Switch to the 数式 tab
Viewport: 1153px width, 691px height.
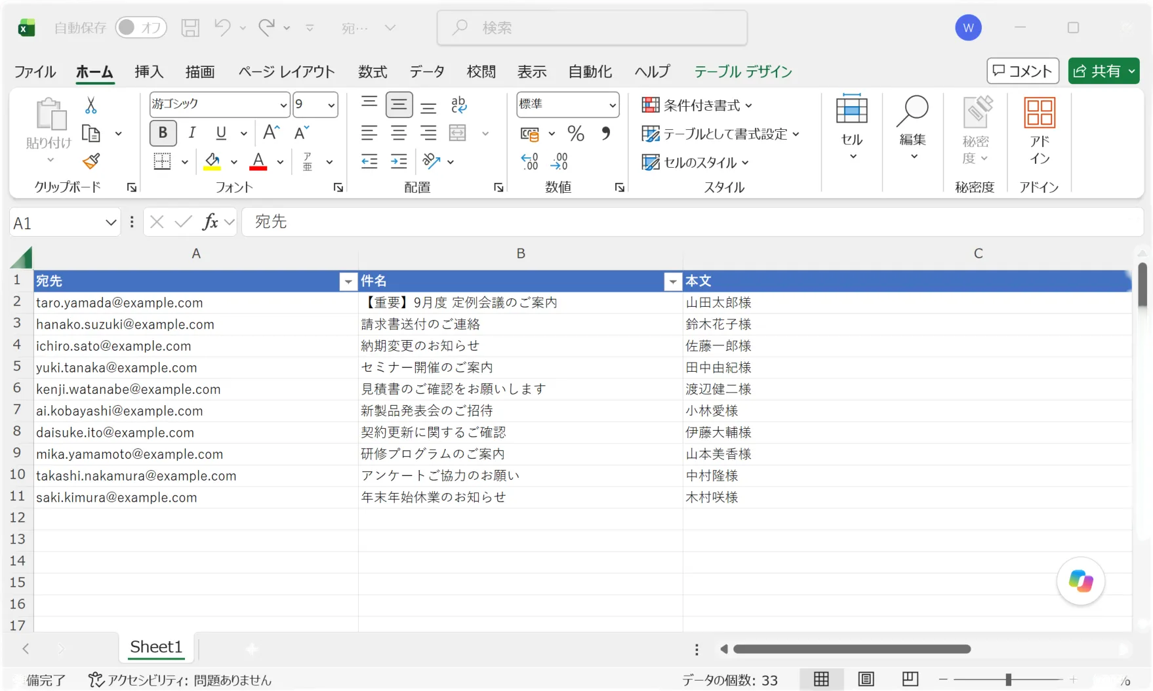(x=373, y=71)
